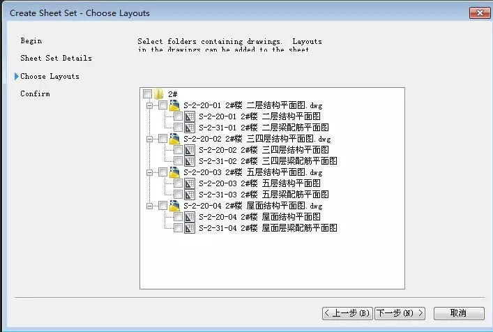
Task: Click the S-2-20-01 二层结构平面图.dwg file icon
Action: 174,105
